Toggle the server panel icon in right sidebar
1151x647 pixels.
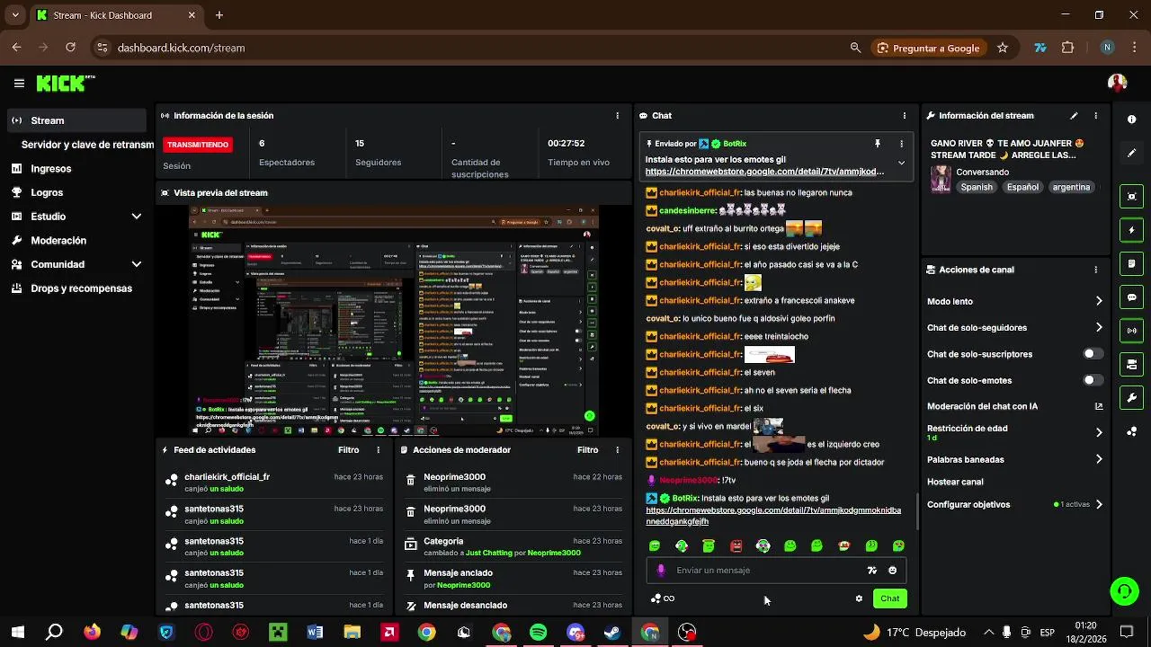[x=1131, y=364]
